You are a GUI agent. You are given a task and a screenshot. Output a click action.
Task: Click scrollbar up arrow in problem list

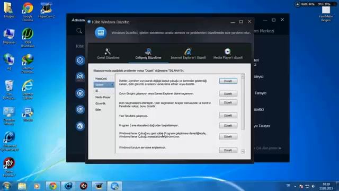tap(243, 76)
